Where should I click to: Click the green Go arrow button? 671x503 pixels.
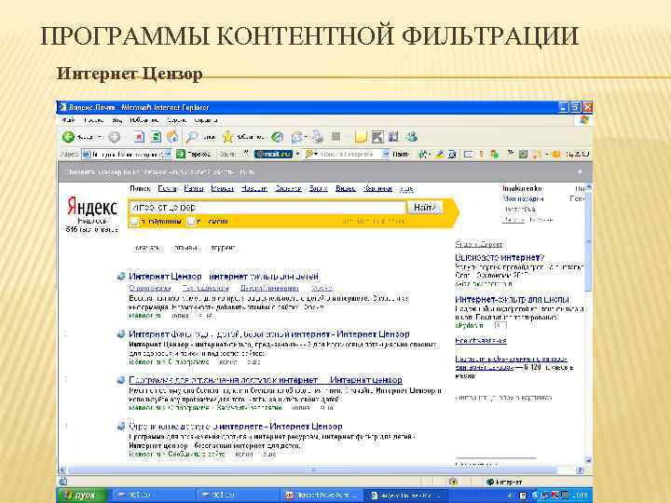coord(181,154)
